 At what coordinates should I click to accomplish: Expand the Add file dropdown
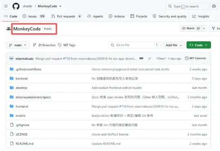point(174,45)
